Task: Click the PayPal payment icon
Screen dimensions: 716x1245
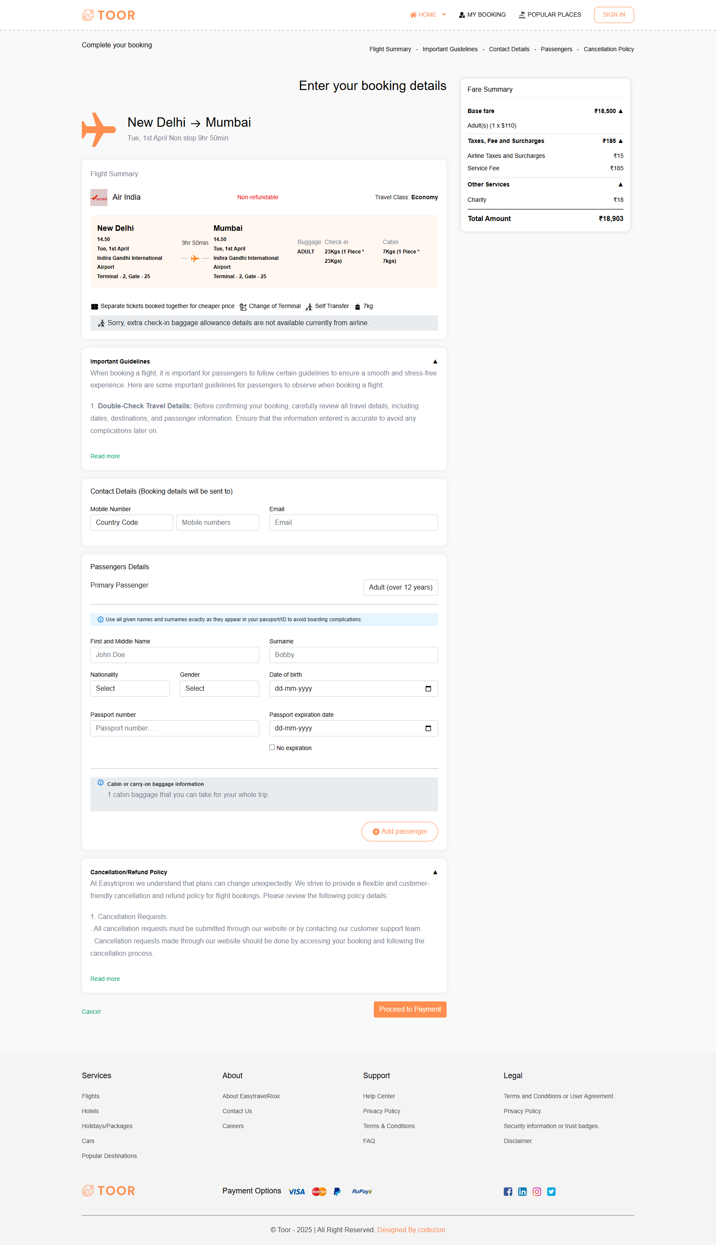Action: (337, 1191)
